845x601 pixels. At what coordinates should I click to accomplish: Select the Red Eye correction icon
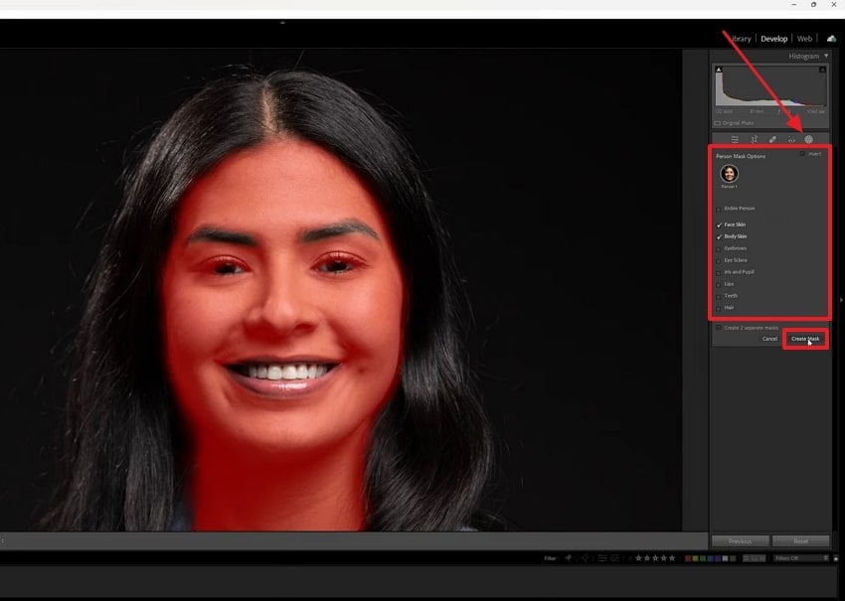[x=791, y=139]
